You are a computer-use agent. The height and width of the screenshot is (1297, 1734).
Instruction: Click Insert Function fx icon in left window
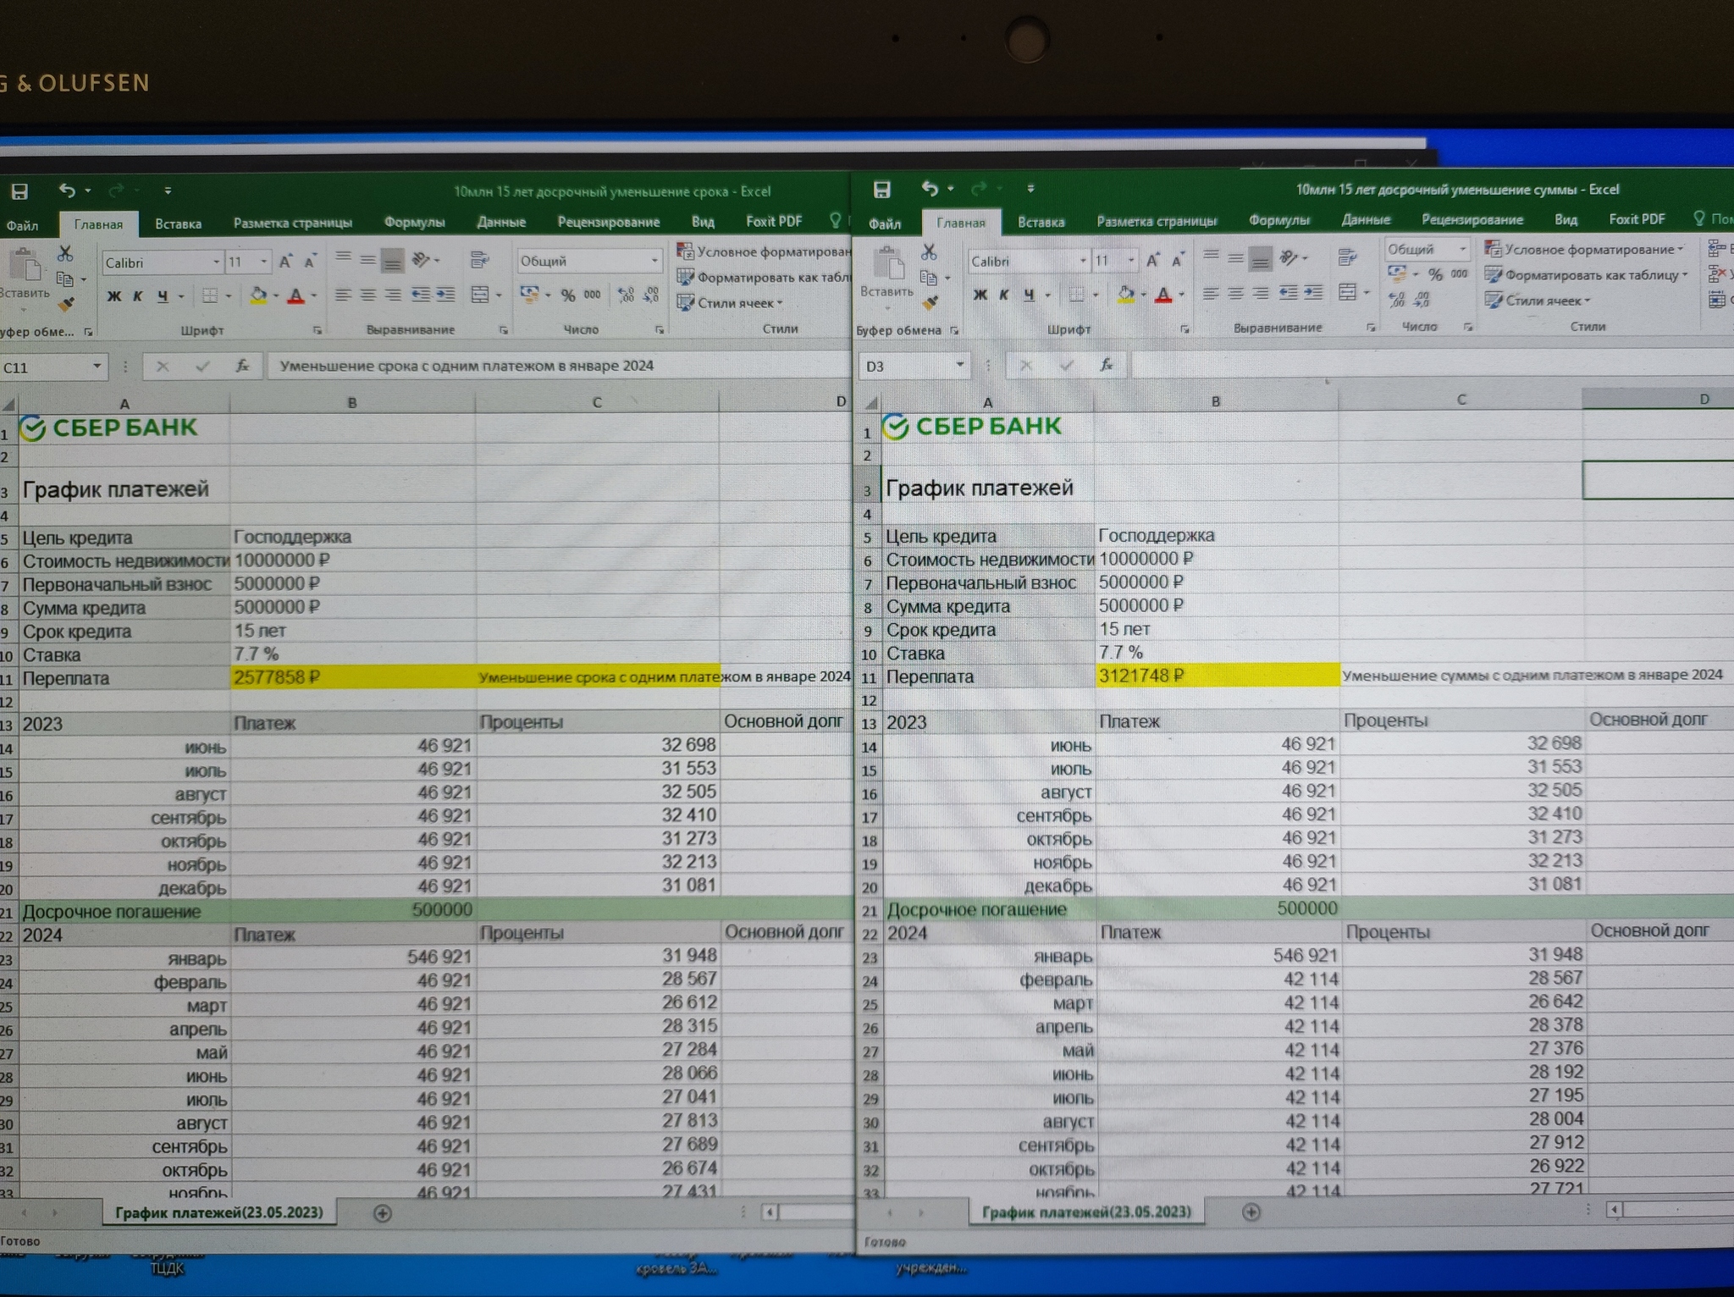click(x=242, y=366)
